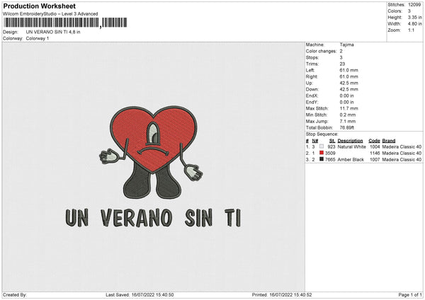Click the UN VERANO SIN TI embroidered text
Screen dimensions: 425x300
coord(153,217)
